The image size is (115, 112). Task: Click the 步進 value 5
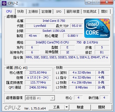[x=102, y=47]
